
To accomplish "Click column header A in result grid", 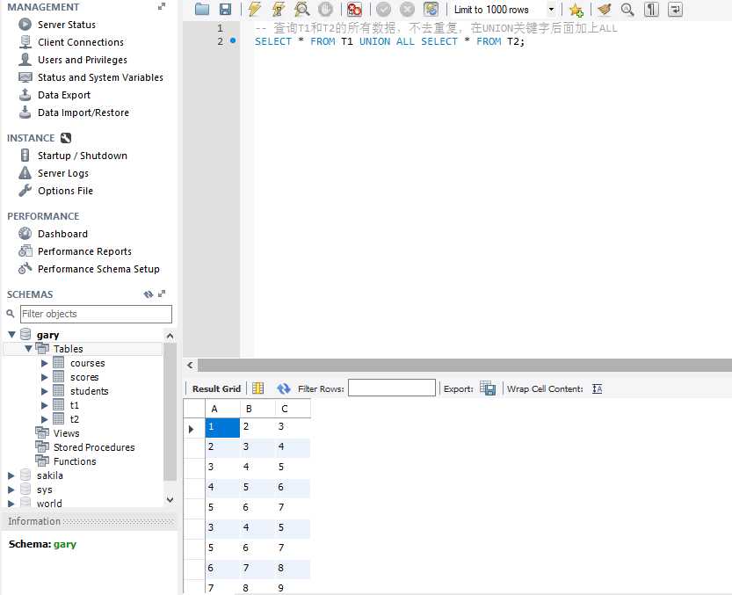I will click(x=222, y=409).
